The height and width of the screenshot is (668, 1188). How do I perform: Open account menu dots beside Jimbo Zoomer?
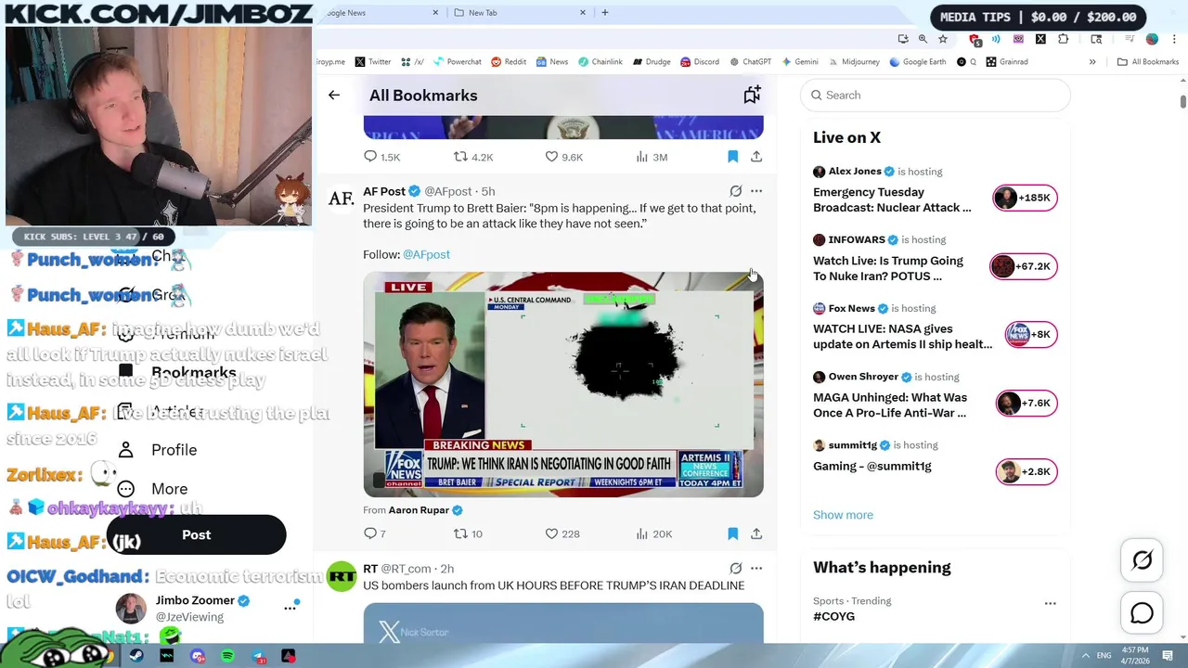[x=290, y=608]
